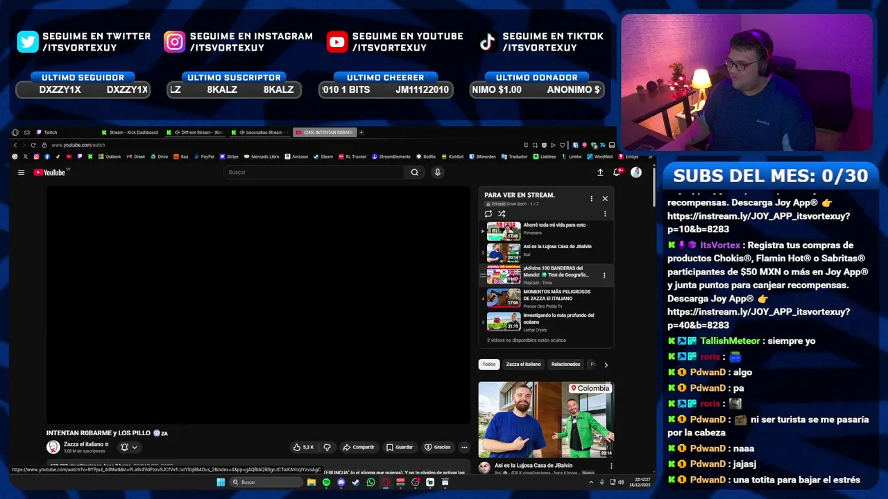
Task: Open the Bitwarden bookmark
Action: [482, 157]
